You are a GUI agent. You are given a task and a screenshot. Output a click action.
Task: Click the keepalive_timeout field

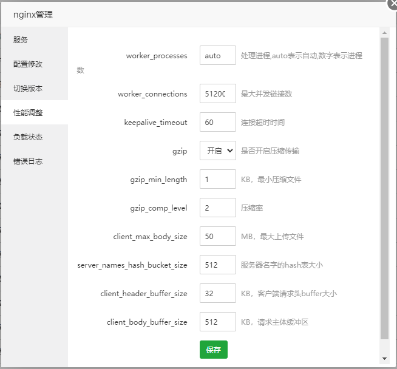click(217, 122)
